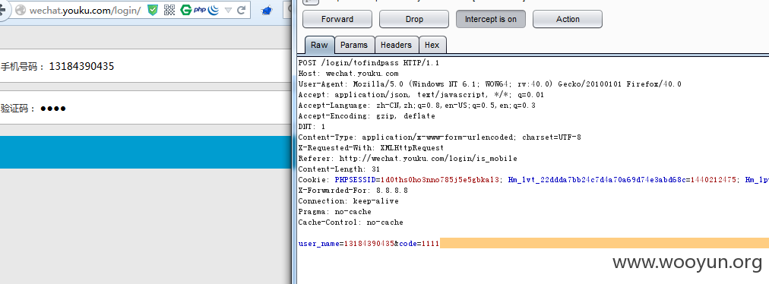Open the address bar history dropdown arrow
Screen dimensions: 769x284
[228, 10]
